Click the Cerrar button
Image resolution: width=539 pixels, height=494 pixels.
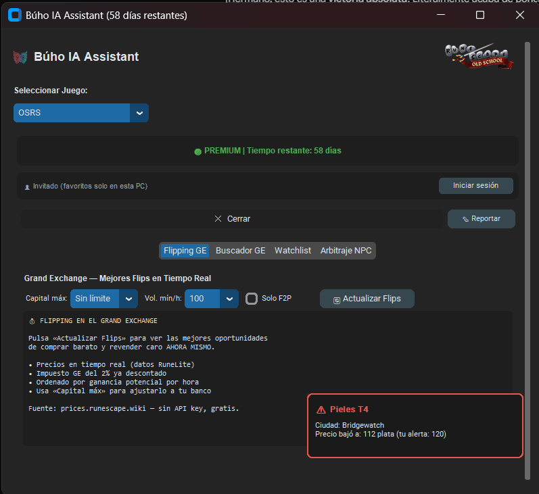[x=232, y=219]
